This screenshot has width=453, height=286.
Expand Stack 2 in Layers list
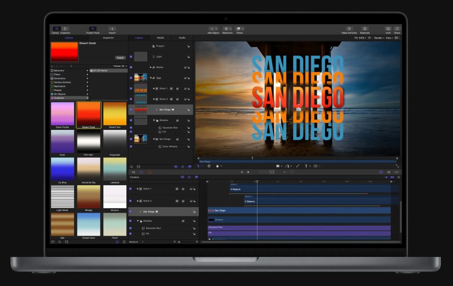(x=154, y=99)
